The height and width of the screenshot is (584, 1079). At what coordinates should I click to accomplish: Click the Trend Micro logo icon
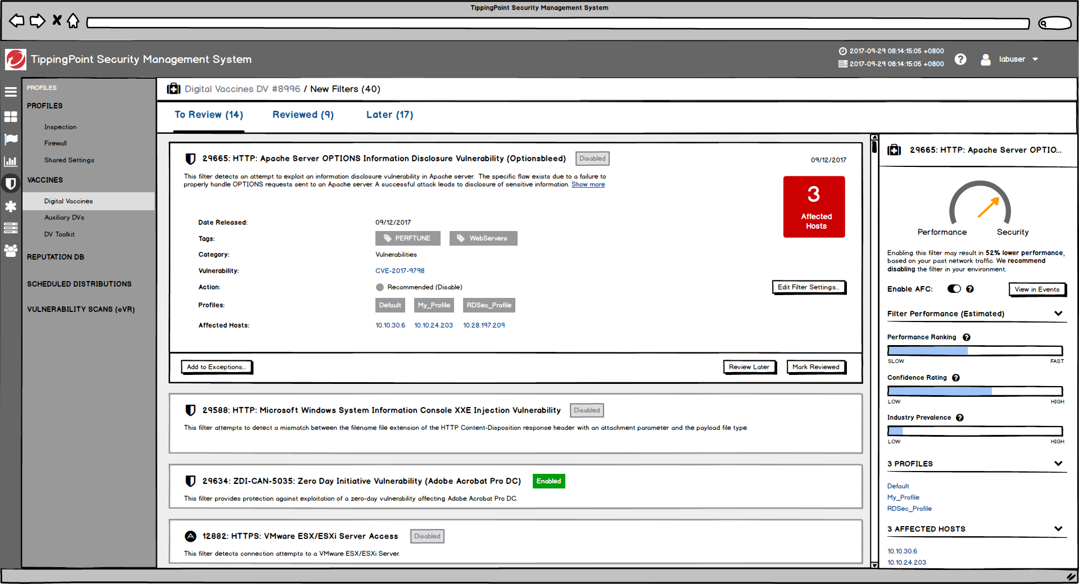pos(15,60)
